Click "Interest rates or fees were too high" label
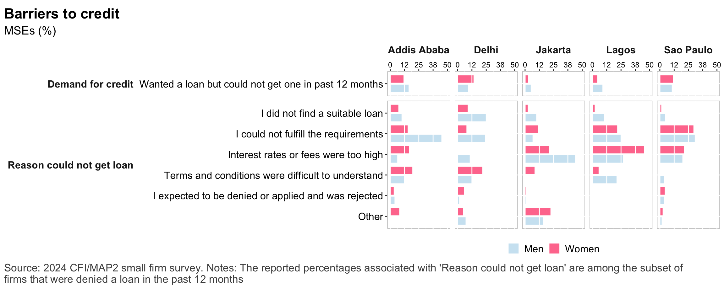 [305, 155]
